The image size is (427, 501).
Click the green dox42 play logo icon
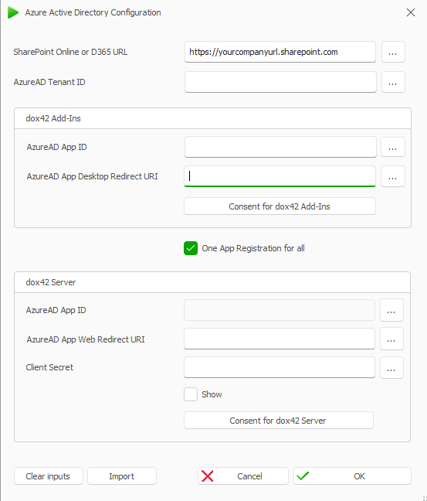(13, 12)
